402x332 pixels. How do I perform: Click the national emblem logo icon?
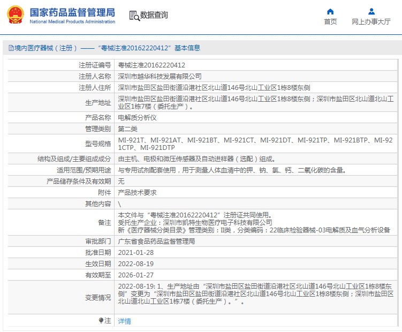[14, 16]
